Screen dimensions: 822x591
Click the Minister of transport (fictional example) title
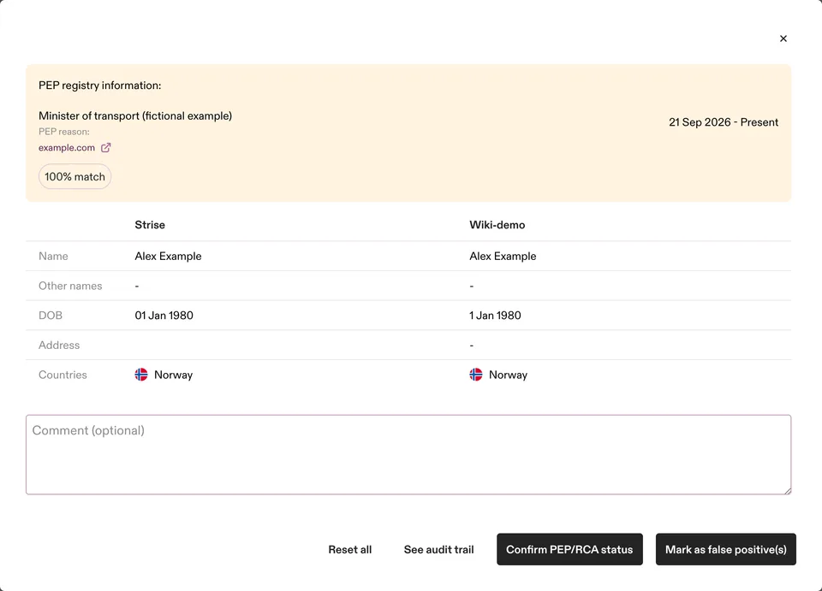click(135, 115)
